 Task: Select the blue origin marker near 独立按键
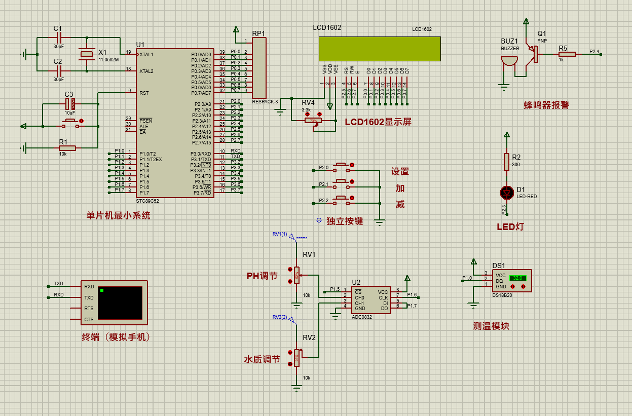pyautogui.click(x=319, y=220)
